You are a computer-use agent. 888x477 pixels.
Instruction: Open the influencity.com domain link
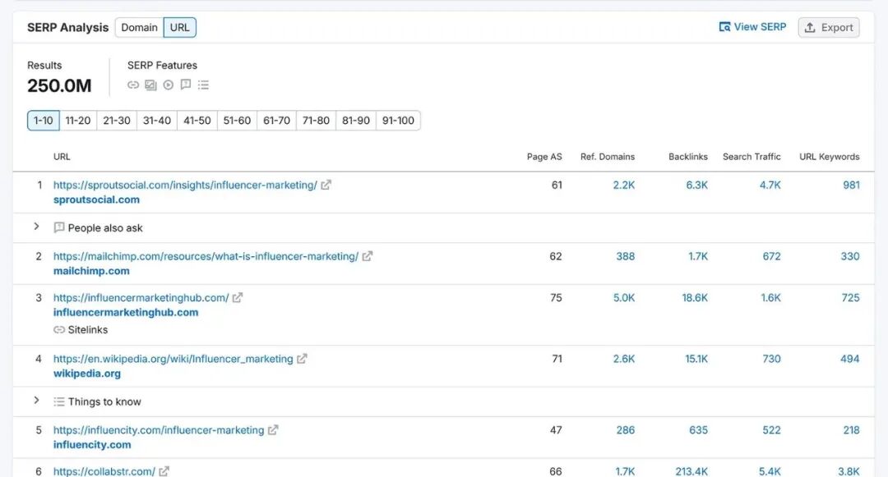pos(92,444)
